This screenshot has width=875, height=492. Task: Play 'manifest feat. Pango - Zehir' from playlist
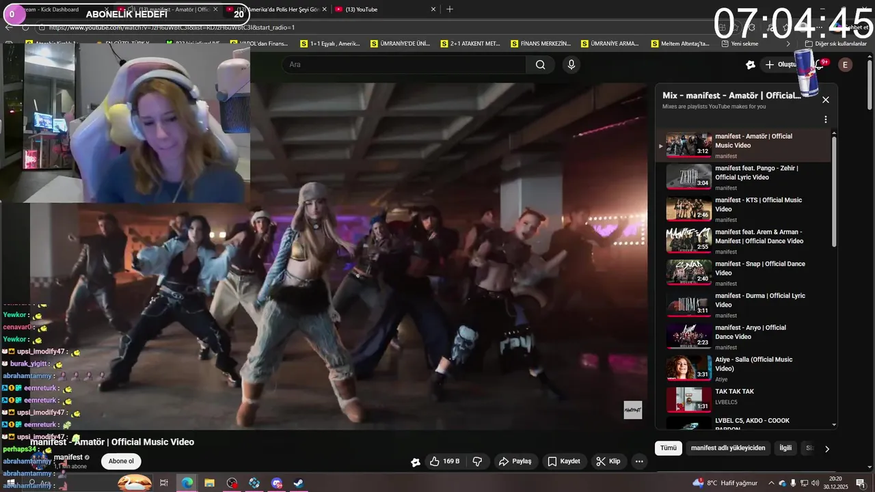pyautogui.click(x=745, y=177)
